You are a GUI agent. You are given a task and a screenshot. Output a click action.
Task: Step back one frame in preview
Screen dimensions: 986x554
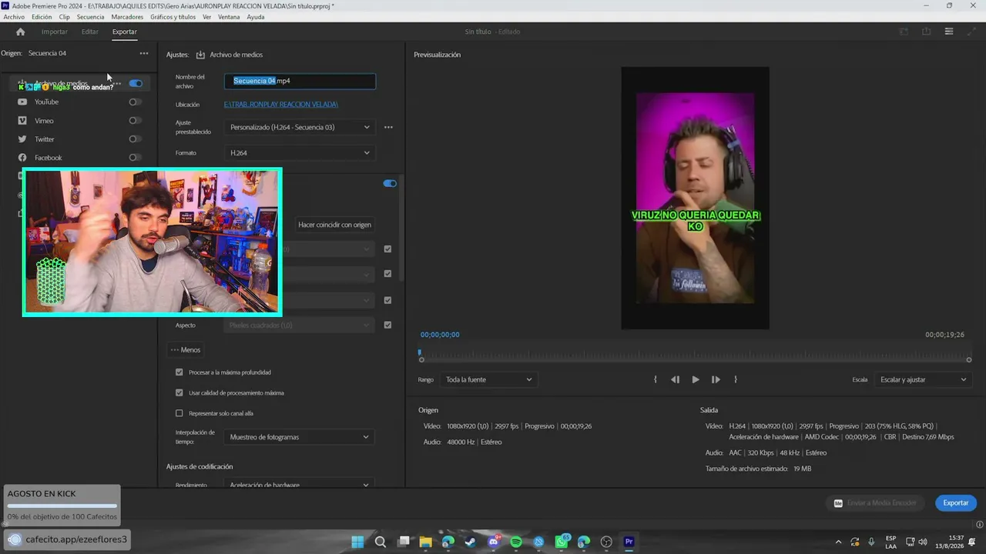[x=675, y=379]
